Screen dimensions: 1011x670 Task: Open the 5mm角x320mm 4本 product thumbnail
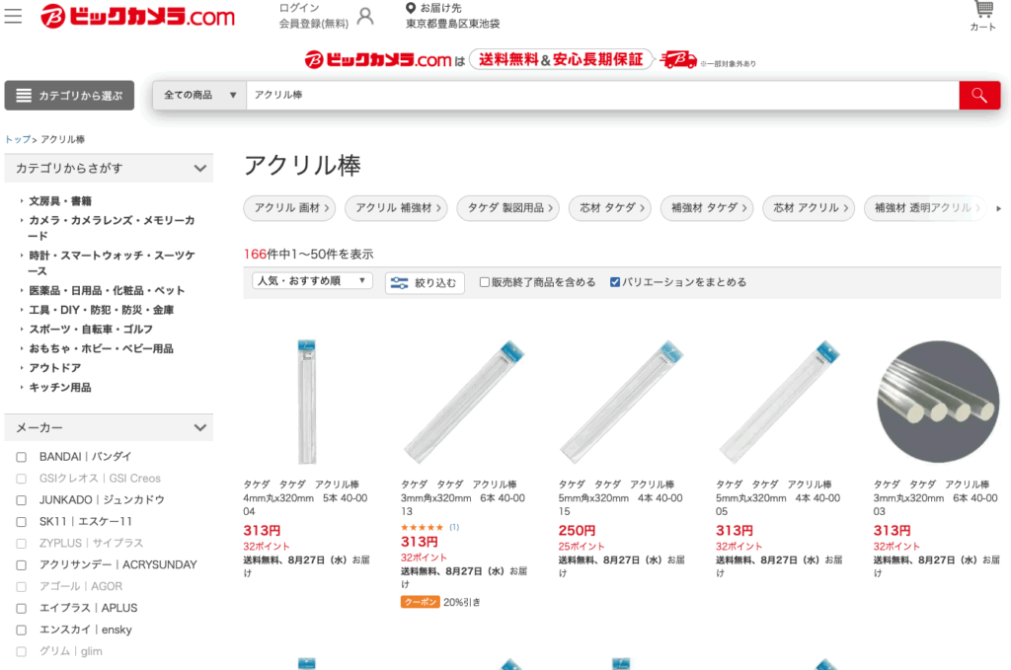(622, 402)
